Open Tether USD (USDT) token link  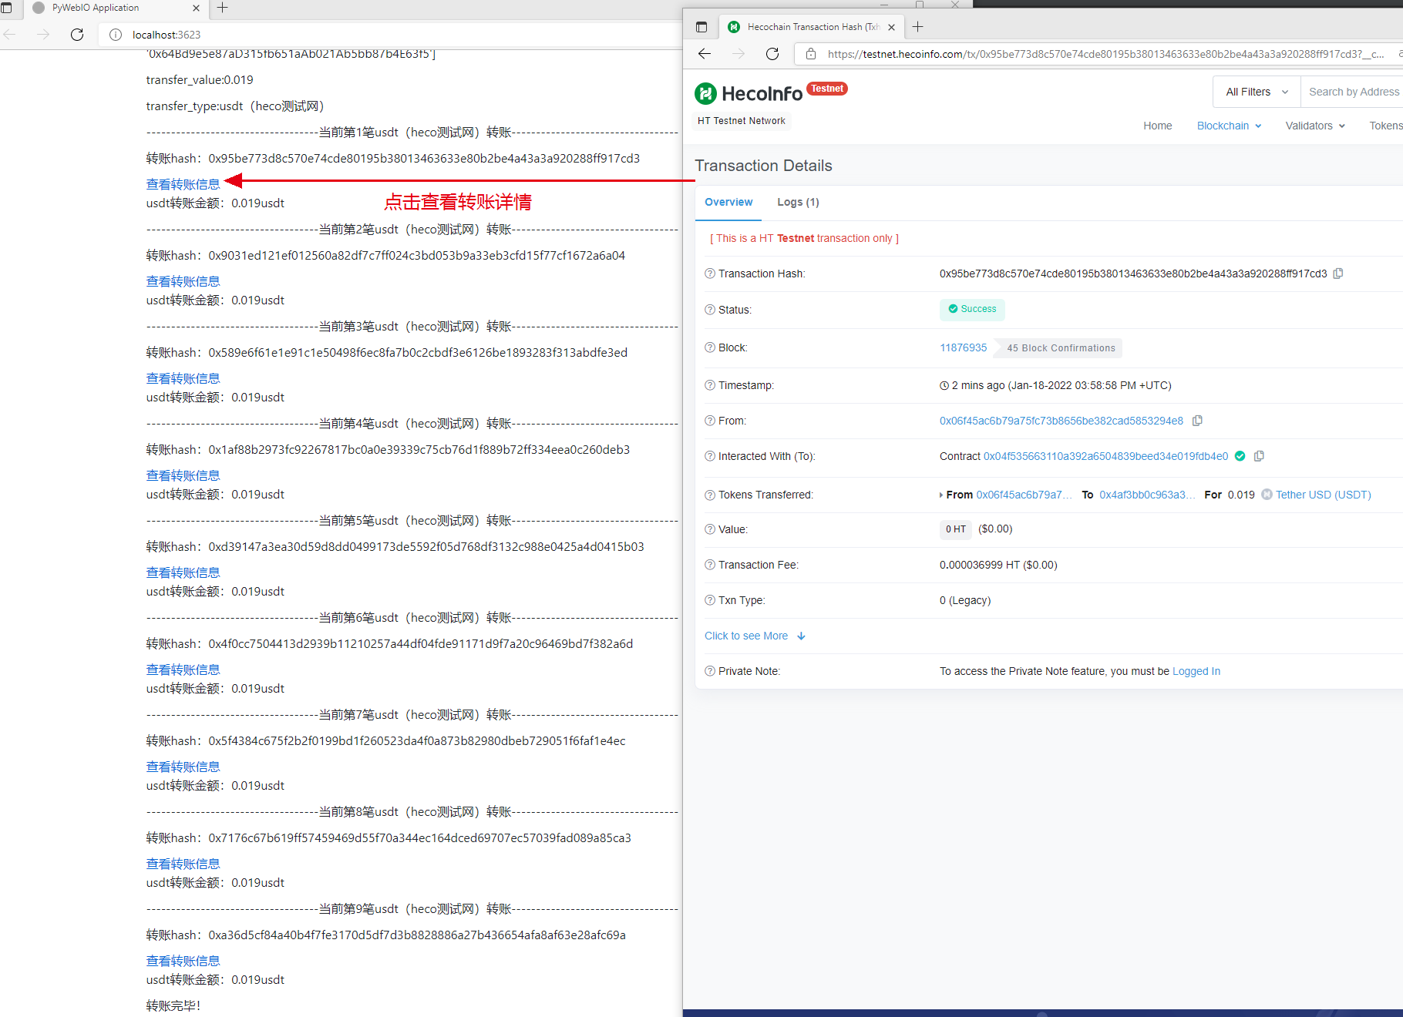tap(1323, 495)
